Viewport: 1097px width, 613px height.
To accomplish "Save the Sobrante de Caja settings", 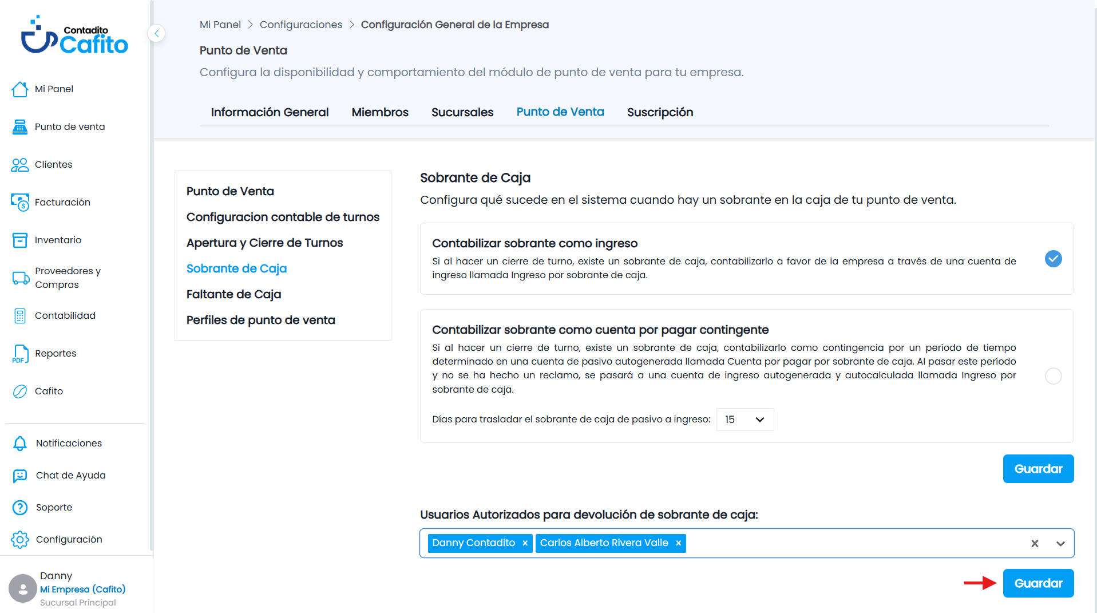I will [x=1038, y=469].
